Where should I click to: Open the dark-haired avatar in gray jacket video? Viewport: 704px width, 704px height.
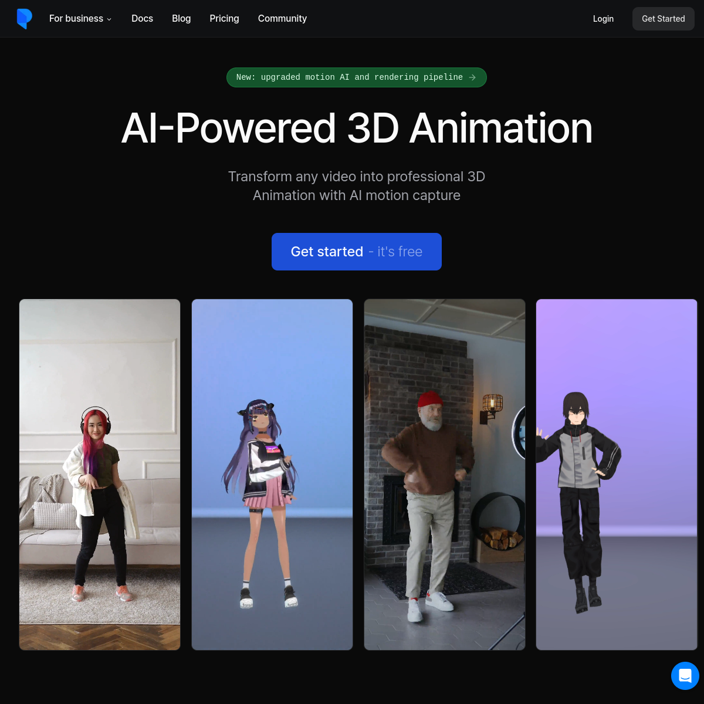pyautogui.click(x=617, y=475)
